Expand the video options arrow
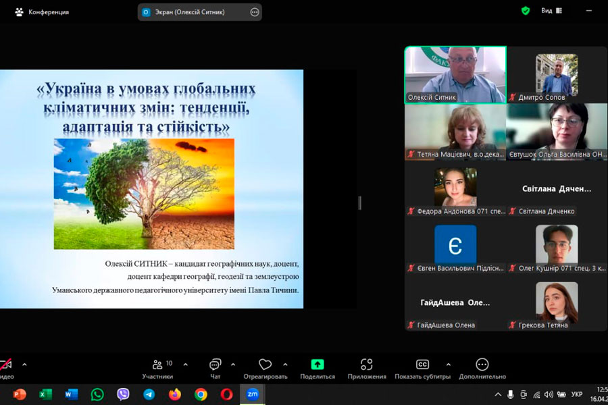Viewport: 608px width, 405px height. (x=24, y=364)
